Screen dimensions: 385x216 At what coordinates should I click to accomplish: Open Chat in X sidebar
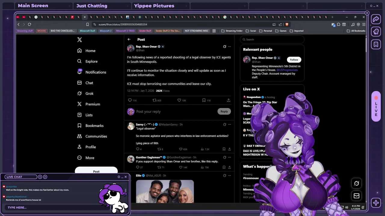(x=85, y=83)
